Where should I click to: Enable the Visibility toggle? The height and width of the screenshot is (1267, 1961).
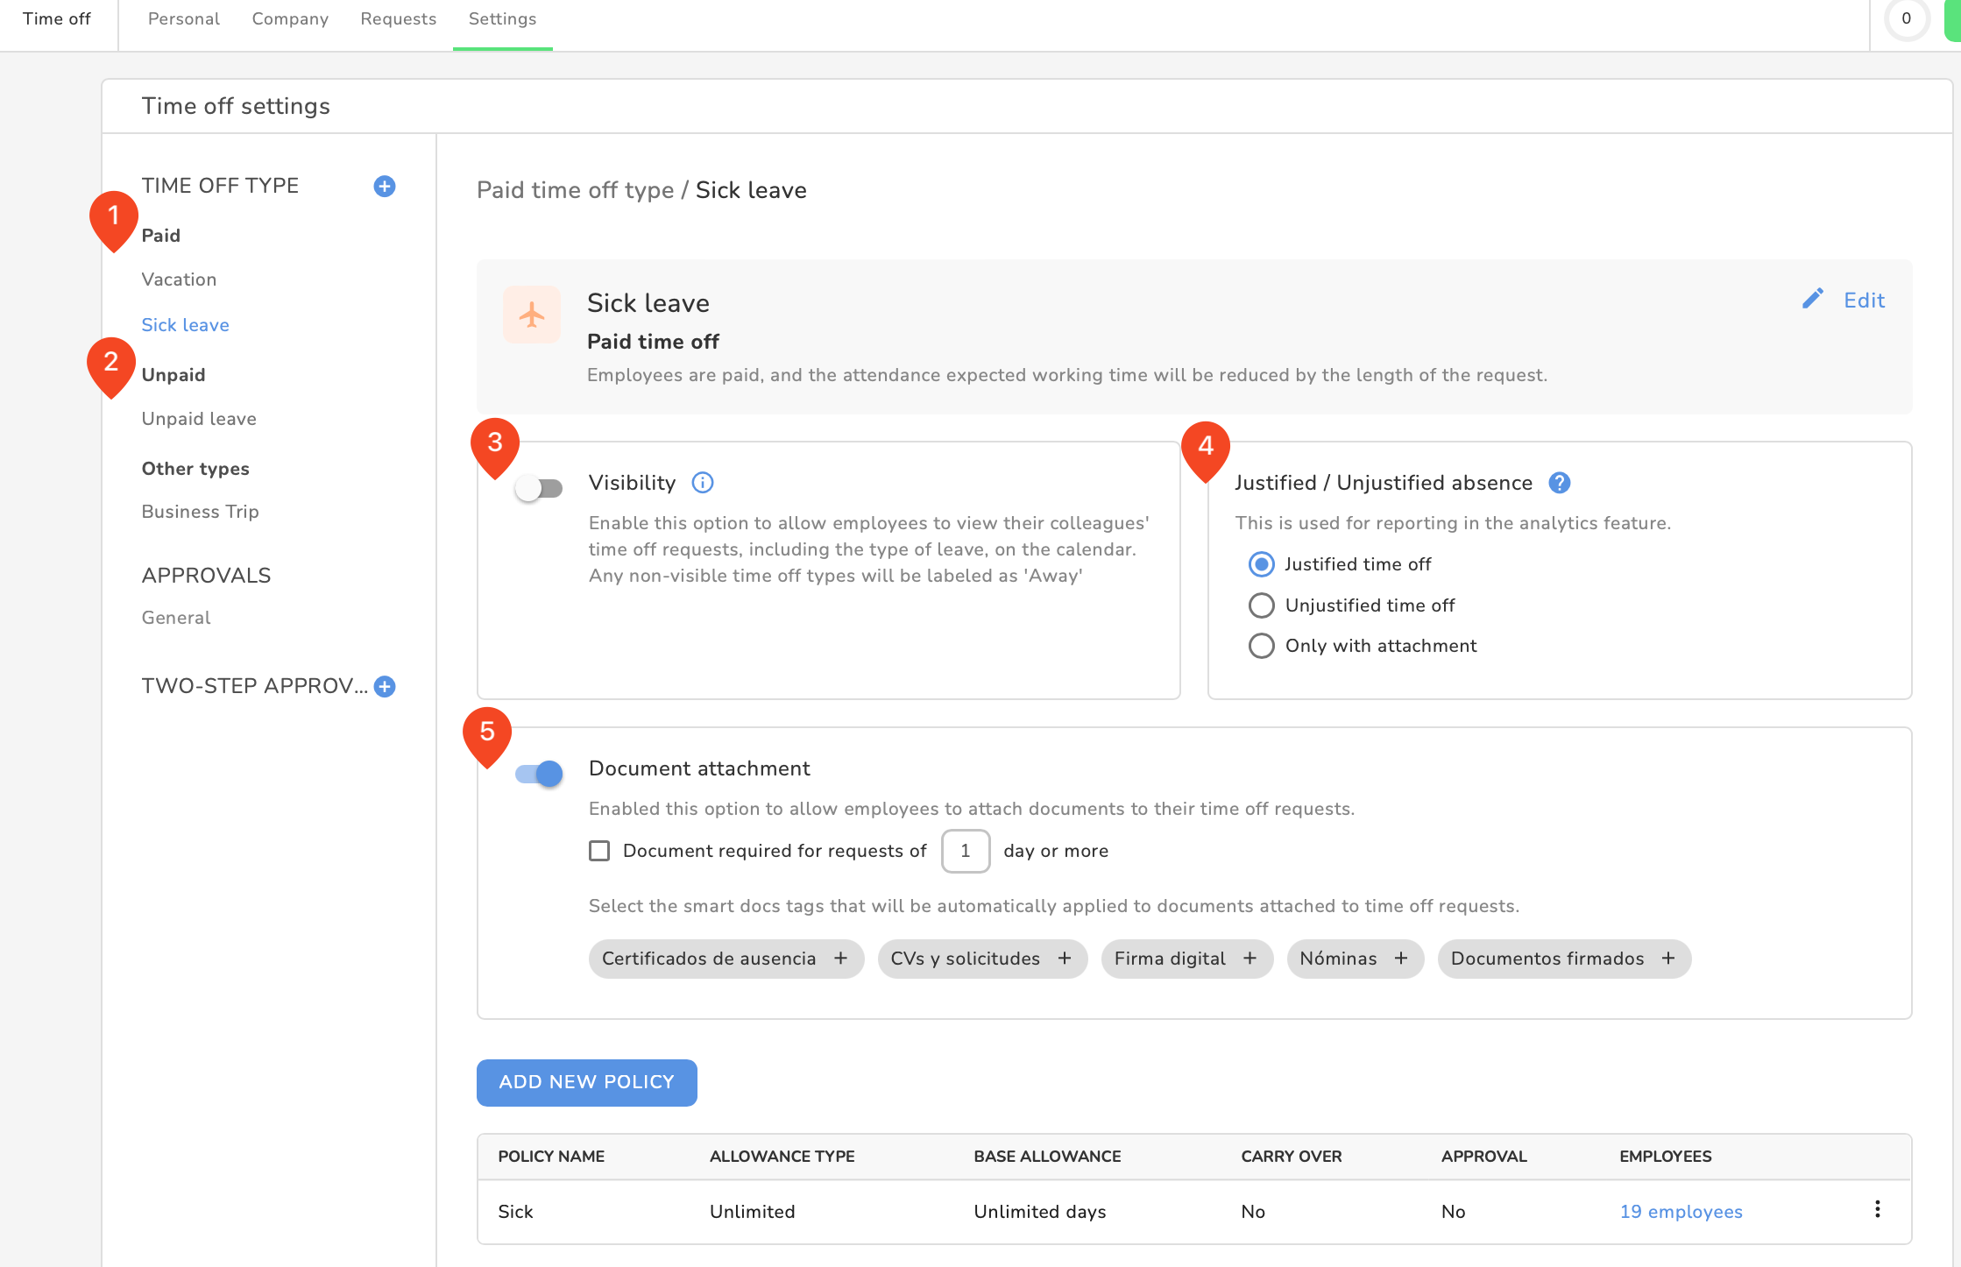538,488
